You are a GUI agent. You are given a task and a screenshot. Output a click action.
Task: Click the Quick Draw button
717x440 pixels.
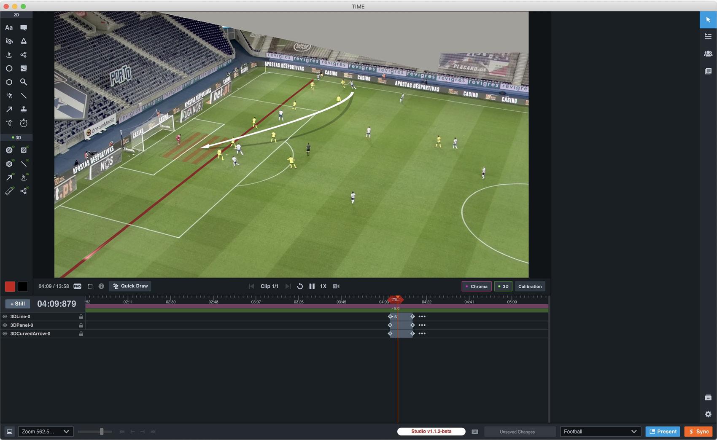pyautogui.click(x=130, y=286)
